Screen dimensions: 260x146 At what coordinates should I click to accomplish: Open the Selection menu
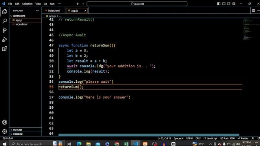pos(27,4)
